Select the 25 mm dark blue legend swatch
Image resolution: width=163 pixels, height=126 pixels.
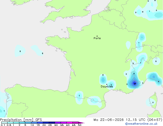pyautogui.click(x=52, y=123)
